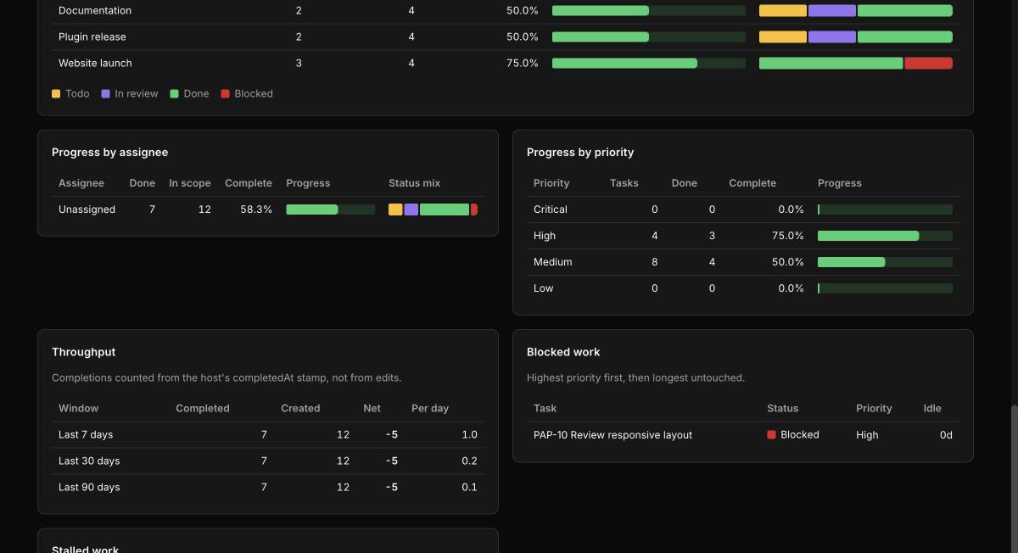
Task: Click the Last 7 days throughput row
Action: (268, 435)
